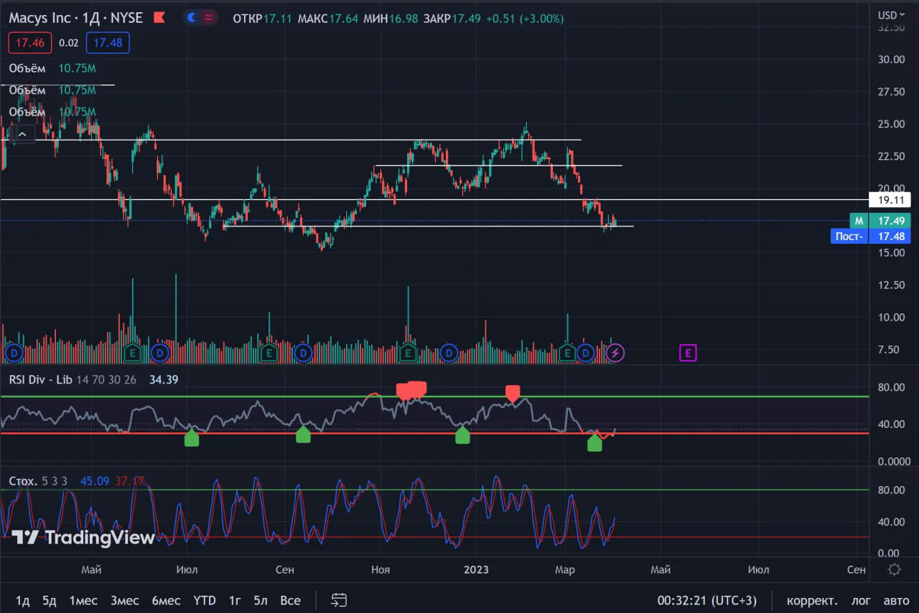
Task: Select the 1д time range
Action: tap(23, 600)
